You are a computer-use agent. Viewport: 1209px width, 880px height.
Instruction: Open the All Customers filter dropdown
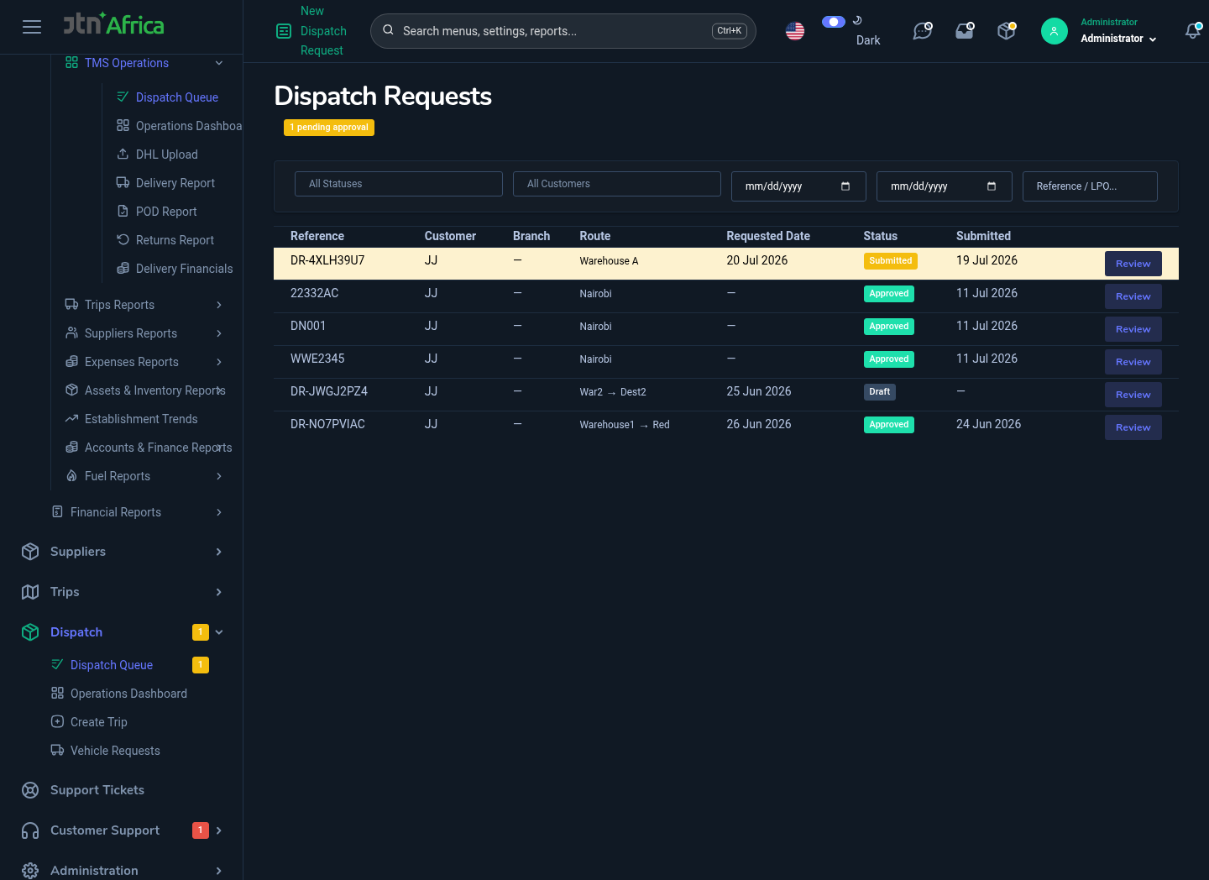point(617,184)
